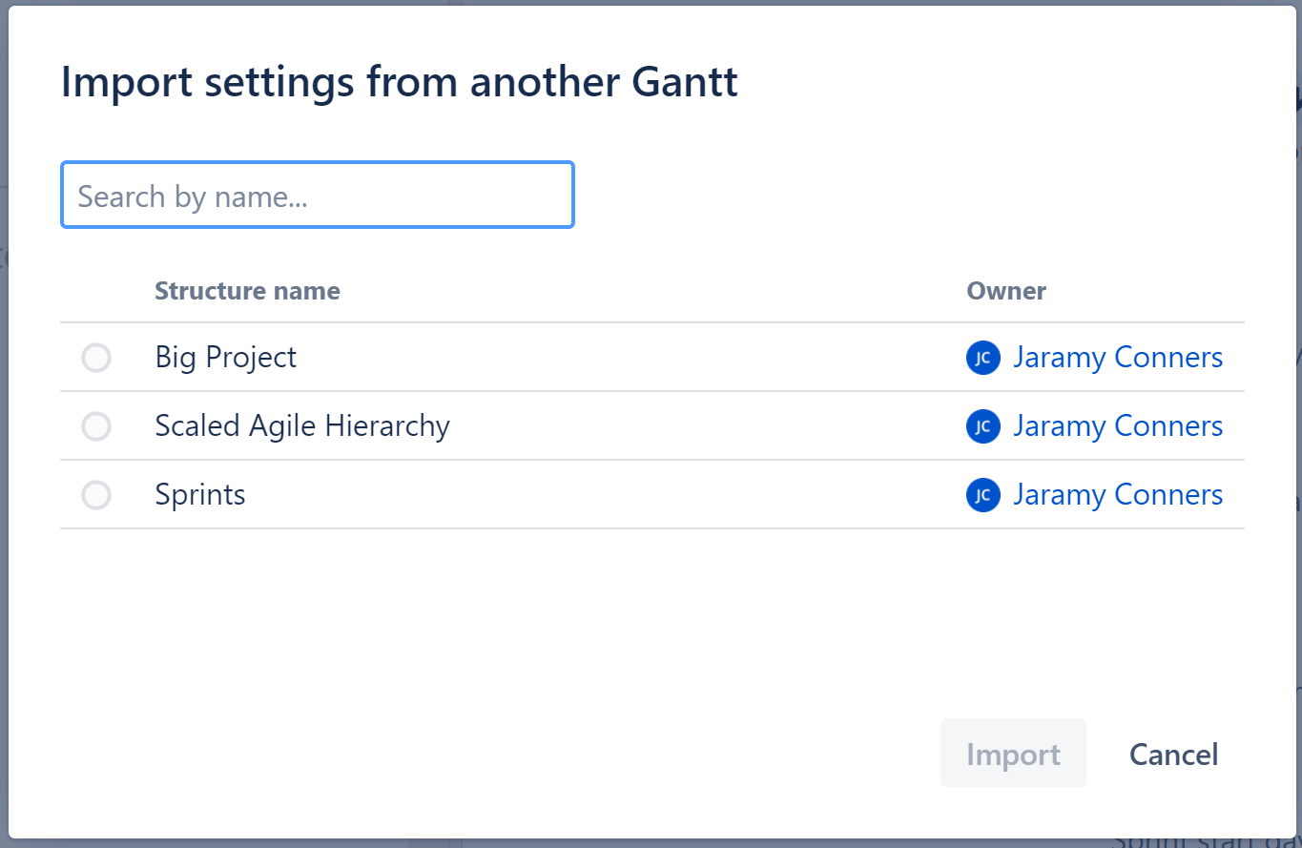The image size is (1302, 848).
Task: Click the JC avatar beside Sprints
Action: coord(983,495)
